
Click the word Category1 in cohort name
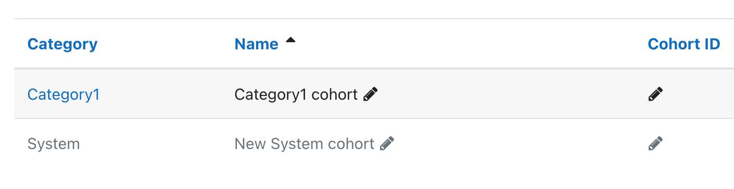pyautogui.click(x=271, y=95)
